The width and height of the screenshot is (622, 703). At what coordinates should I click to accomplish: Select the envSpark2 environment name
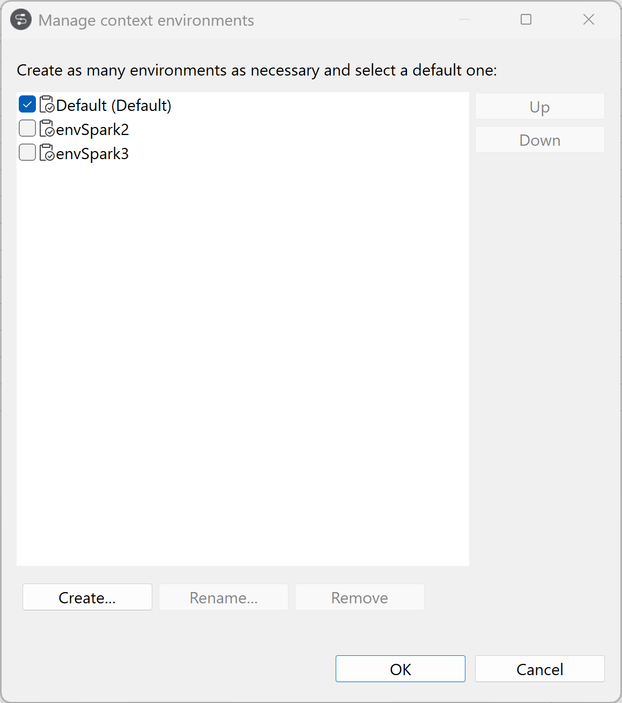coord(92,130)
